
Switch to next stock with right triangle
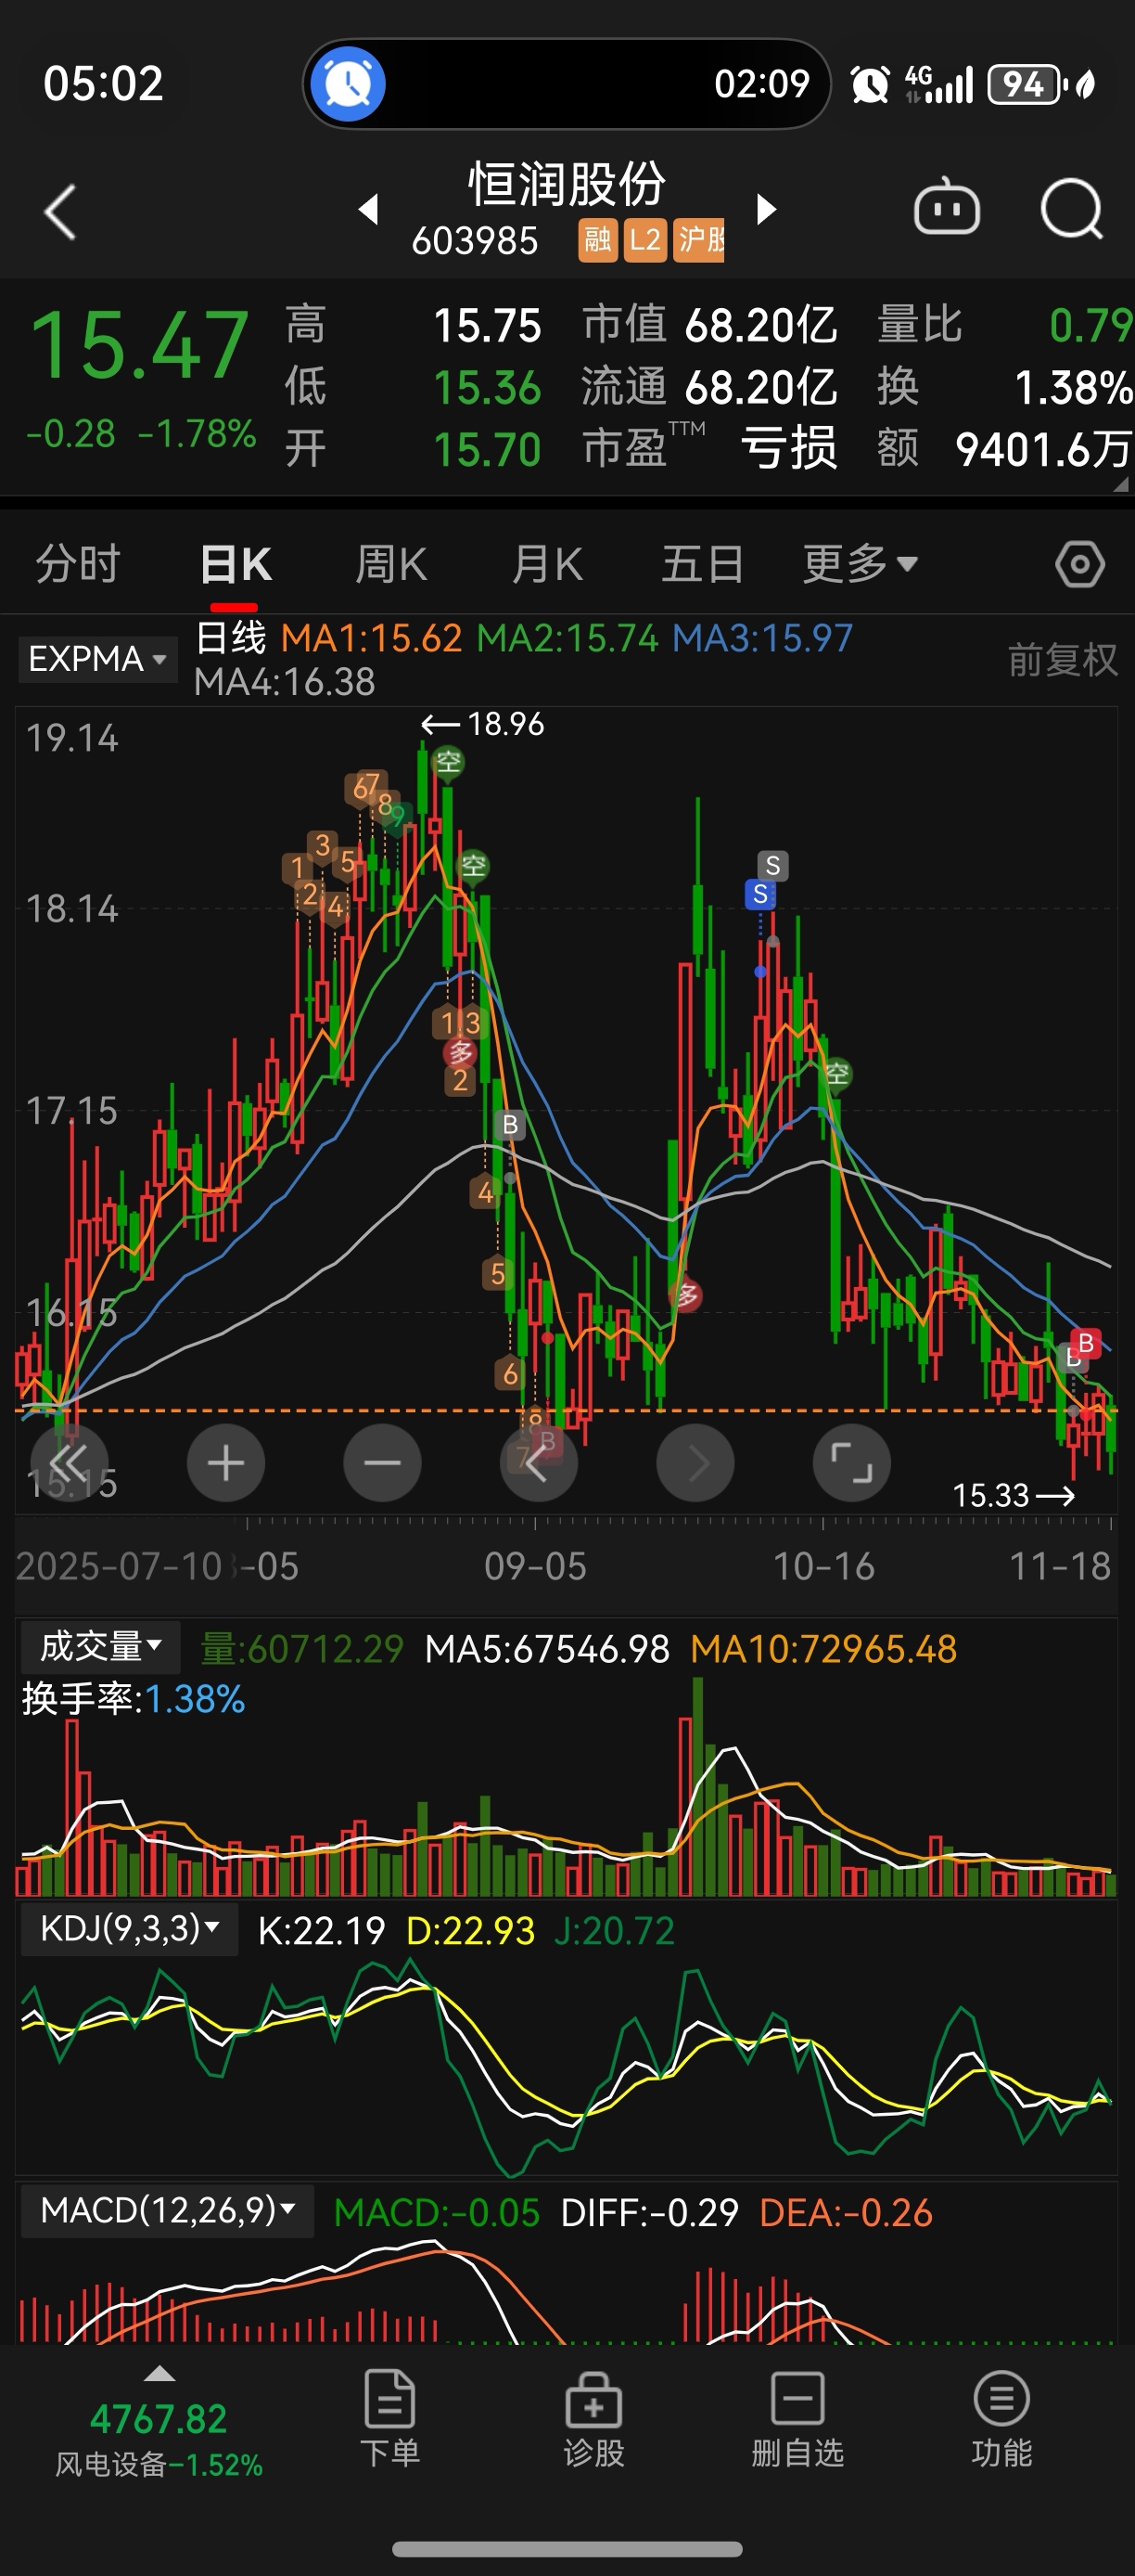click(766, 210)
